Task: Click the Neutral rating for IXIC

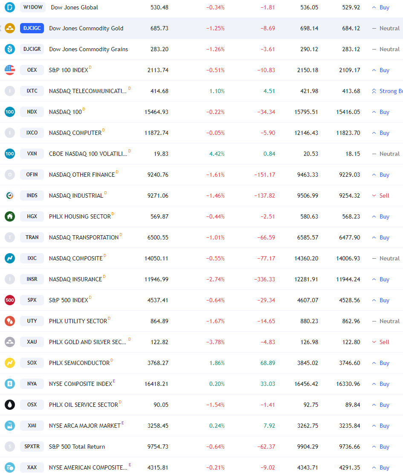Action: click(x=386, y=258)
